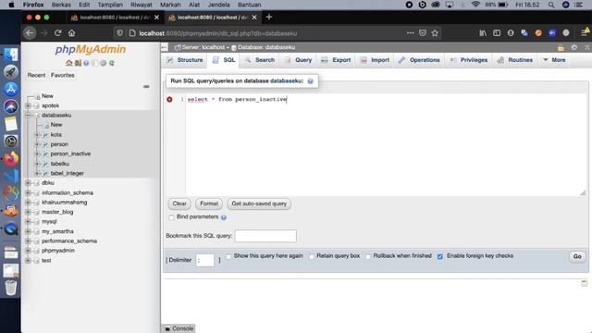Open Firefox hamburger menu
Screen dimensions: 592x333
click(584, 33)
